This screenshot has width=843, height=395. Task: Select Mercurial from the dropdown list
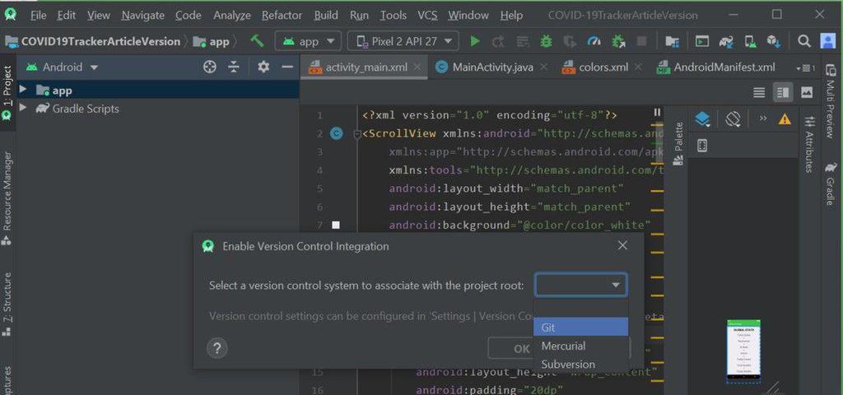tap(580, 346)
